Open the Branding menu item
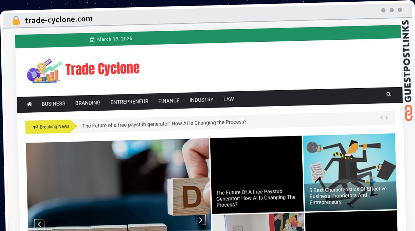The image size is (415, 231). click(x=88, y=103)
